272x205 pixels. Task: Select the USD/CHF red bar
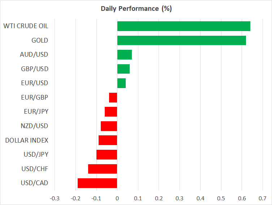tap(103, 169)
